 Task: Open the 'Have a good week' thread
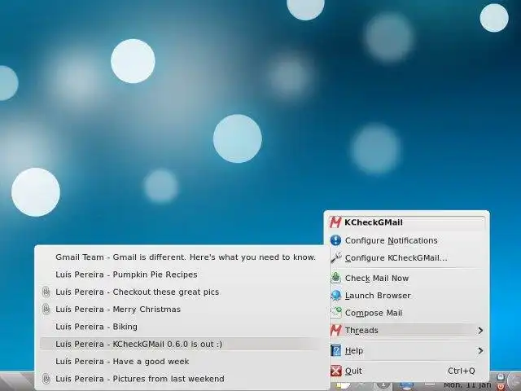pos(181,362)
